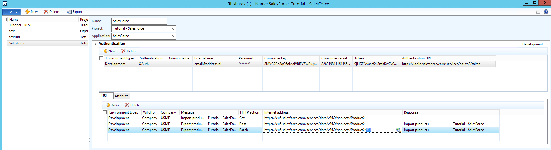Open the Application dropdown arrow

pyautogui.click(x=173, y=36)
